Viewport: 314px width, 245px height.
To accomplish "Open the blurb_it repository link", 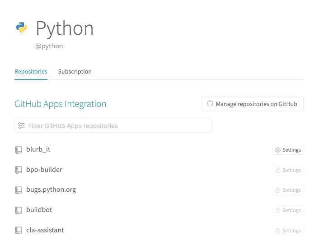I will (x=42, y=149).
